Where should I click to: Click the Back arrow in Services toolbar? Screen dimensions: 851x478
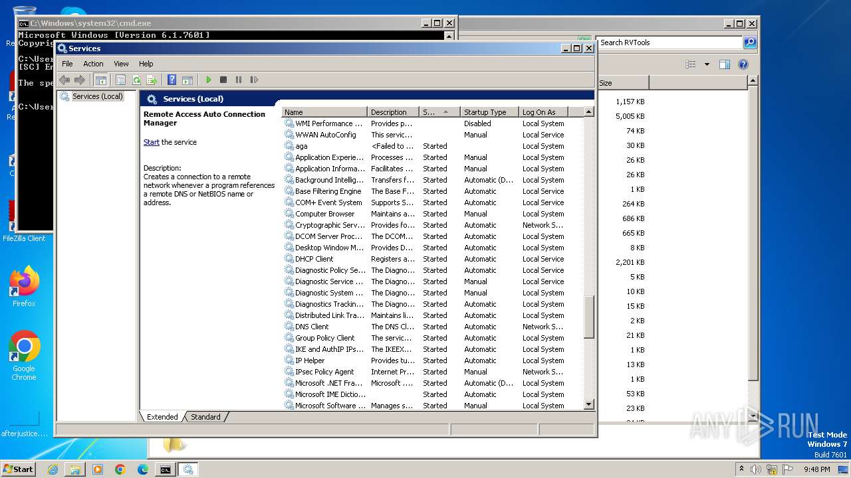[x=64, y=80]
